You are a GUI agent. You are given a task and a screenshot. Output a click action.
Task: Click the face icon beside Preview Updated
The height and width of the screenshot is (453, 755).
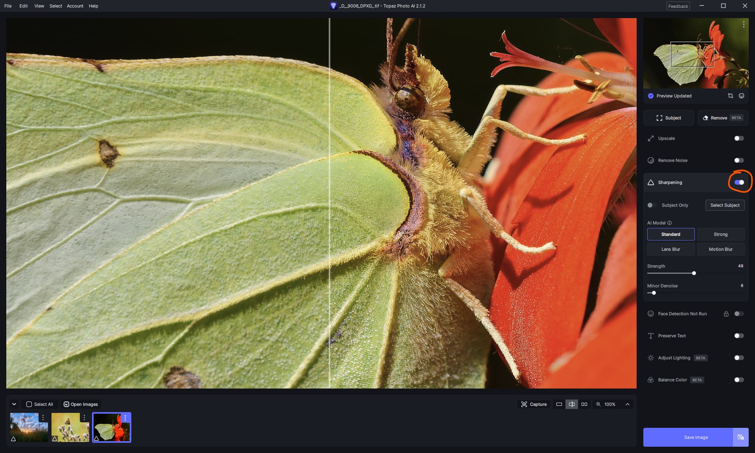point(741,96)
